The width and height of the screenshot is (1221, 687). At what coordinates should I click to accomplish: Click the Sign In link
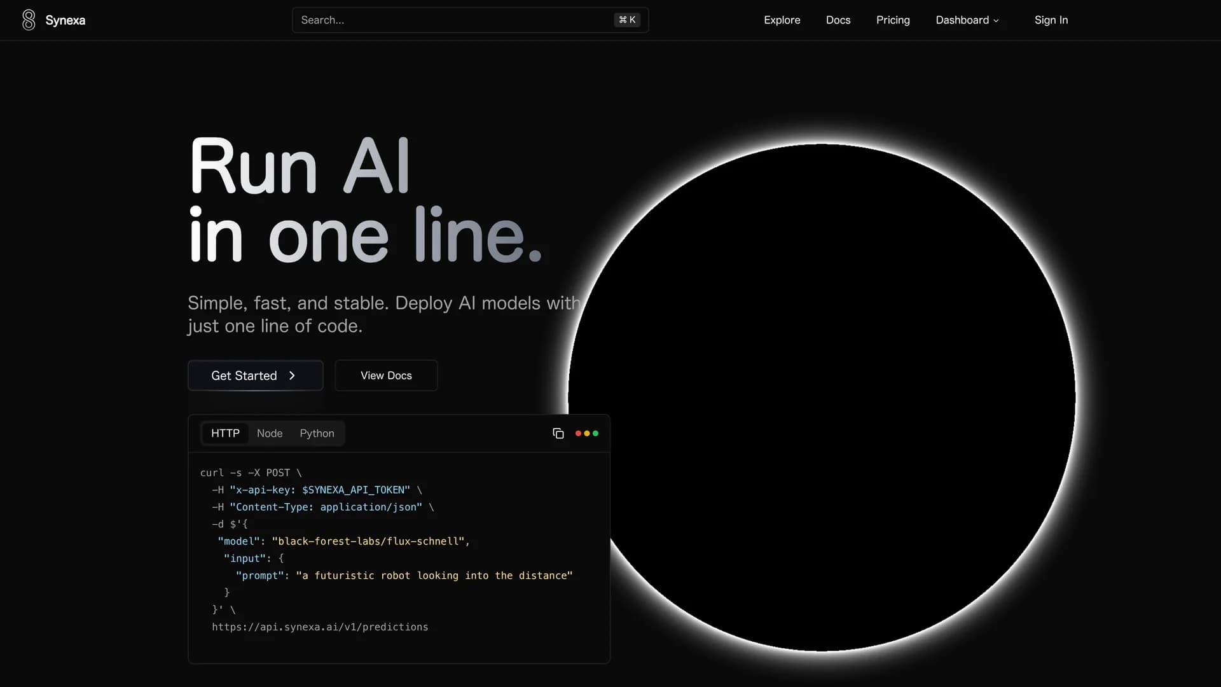pos(1051,20)
